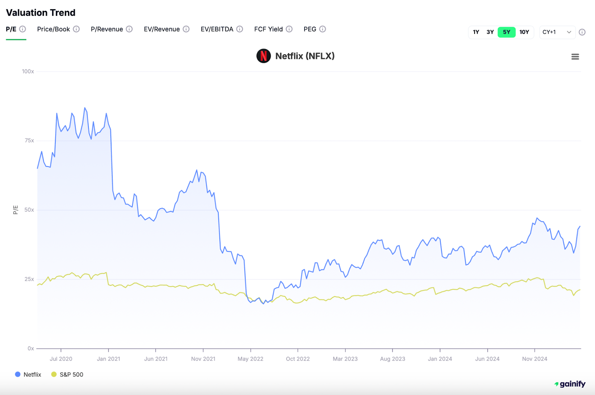The height and width of the screenshot is (395, 595).
Task: Click the Jan 2024 axis label
Action: click(440, 359)
